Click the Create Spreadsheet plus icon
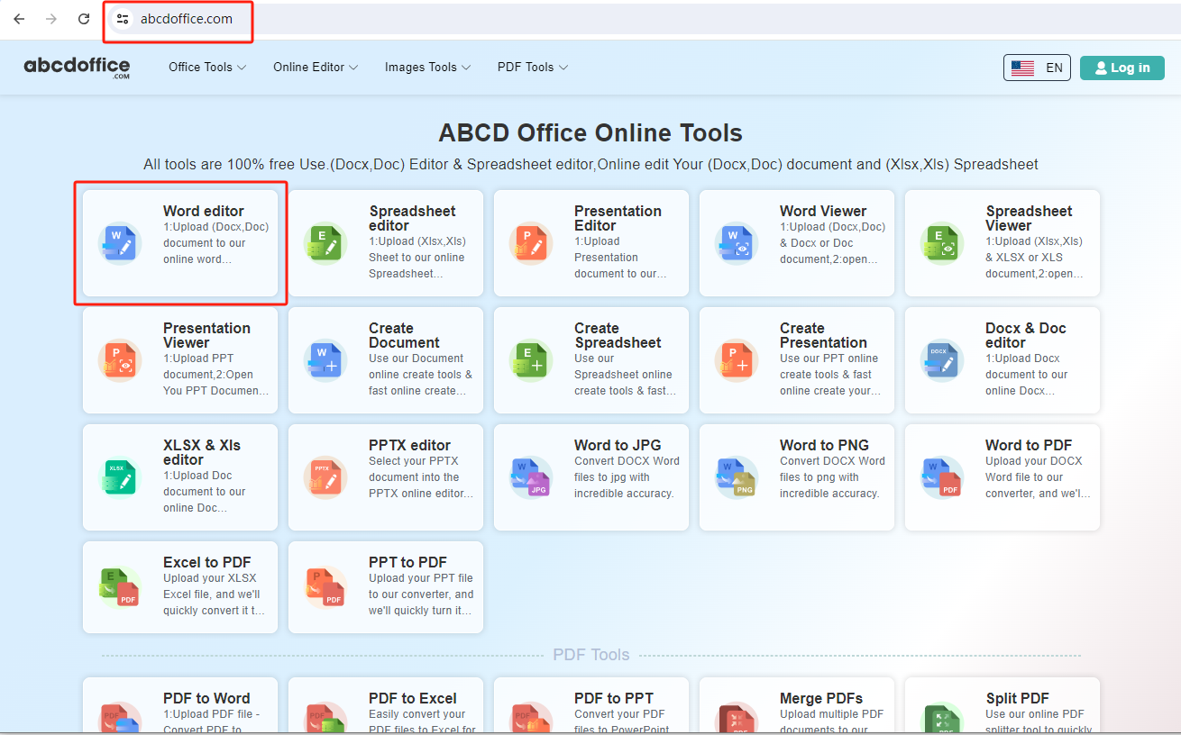The image size is (1181, 735). [531, 360]
